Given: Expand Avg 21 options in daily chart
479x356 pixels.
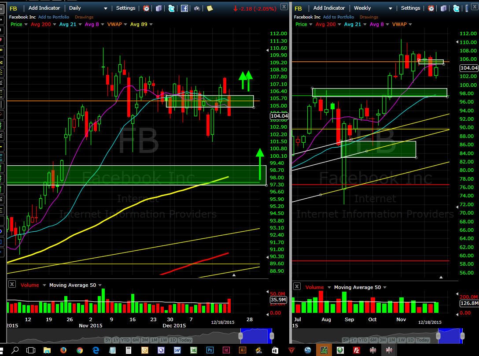Looking at the screenshot, I should coord(80,25).
